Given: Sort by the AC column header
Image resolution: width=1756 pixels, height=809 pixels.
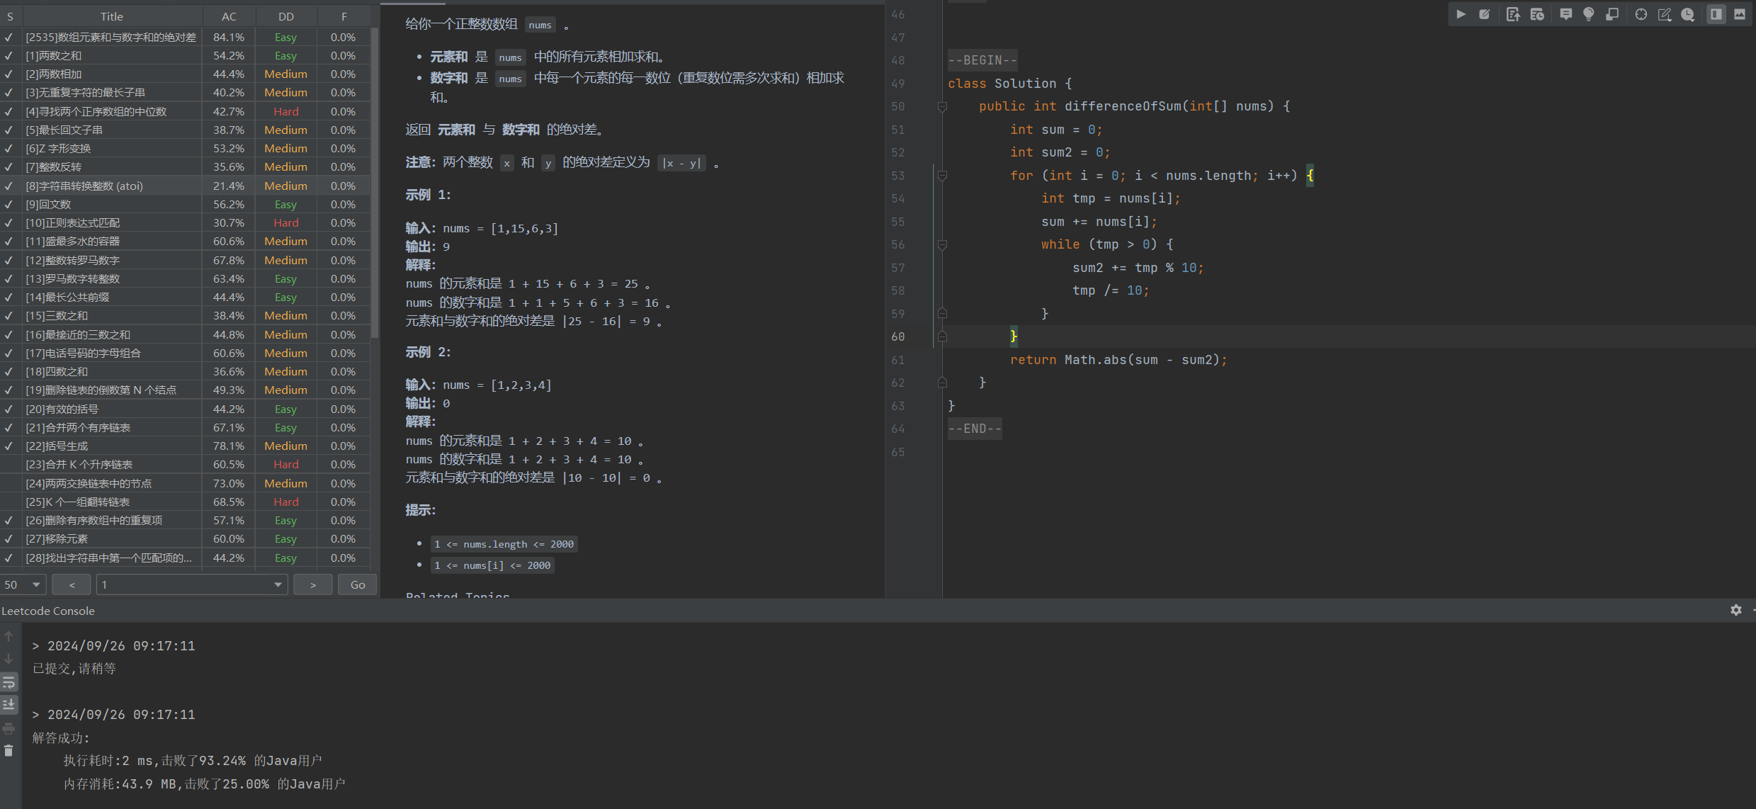Looking at the screenshot, I should click(x=229, y=16).
